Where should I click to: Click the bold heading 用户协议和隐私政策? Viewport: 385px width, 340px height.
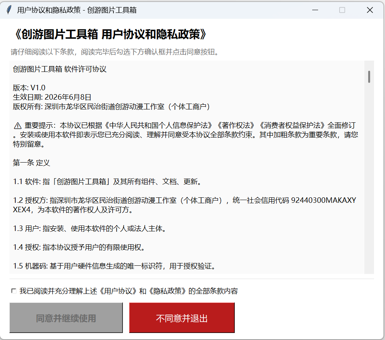110,34
